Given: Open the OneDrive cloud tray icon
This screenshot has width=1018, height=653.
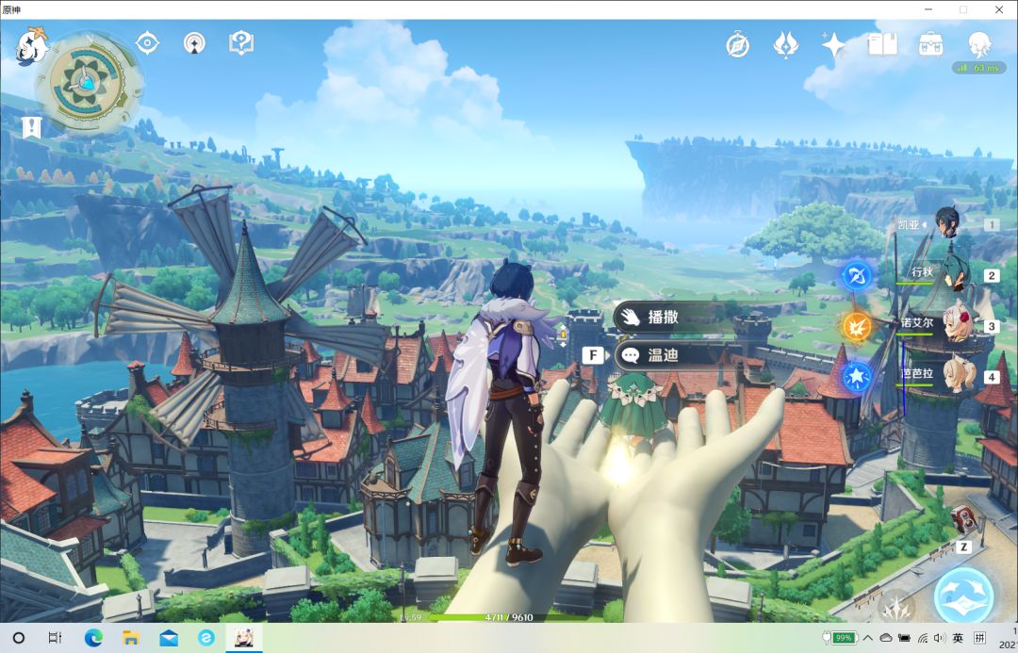Looking at the screenshot, I should pyautogui.click(x=885, y=638).
